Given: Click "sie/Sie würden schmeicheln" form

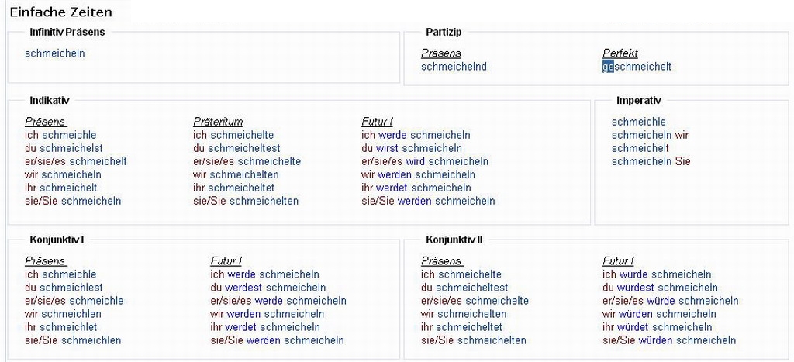Looking at the screenshot, I should pyautogui.click(x=669, y=340).
